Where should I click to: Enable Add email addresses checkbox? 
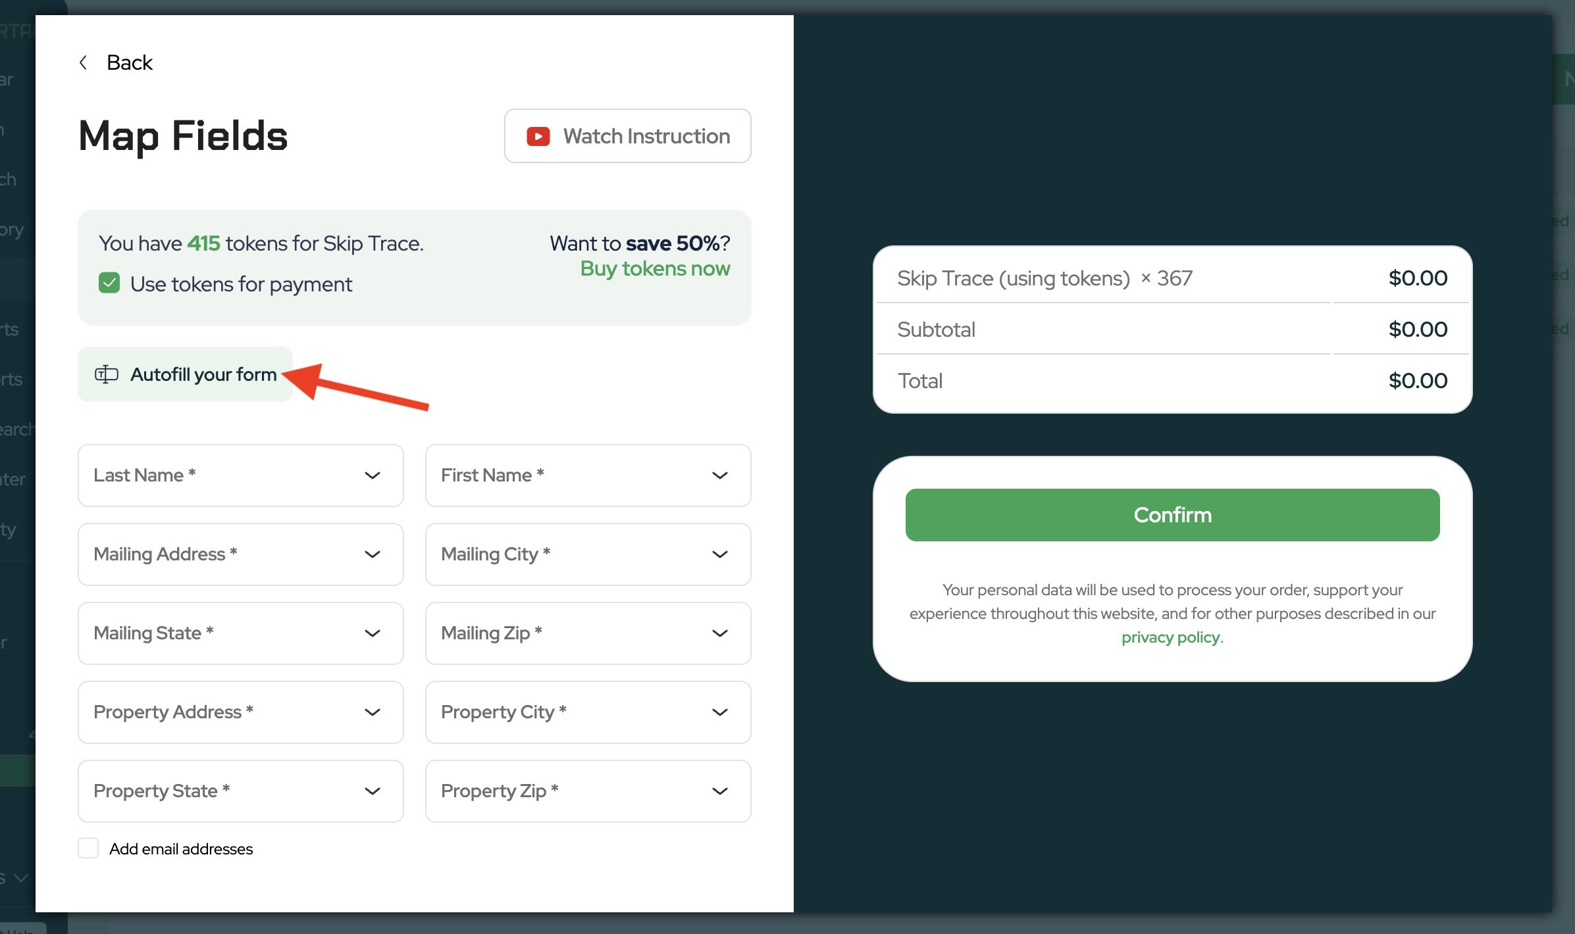point(88,848)
